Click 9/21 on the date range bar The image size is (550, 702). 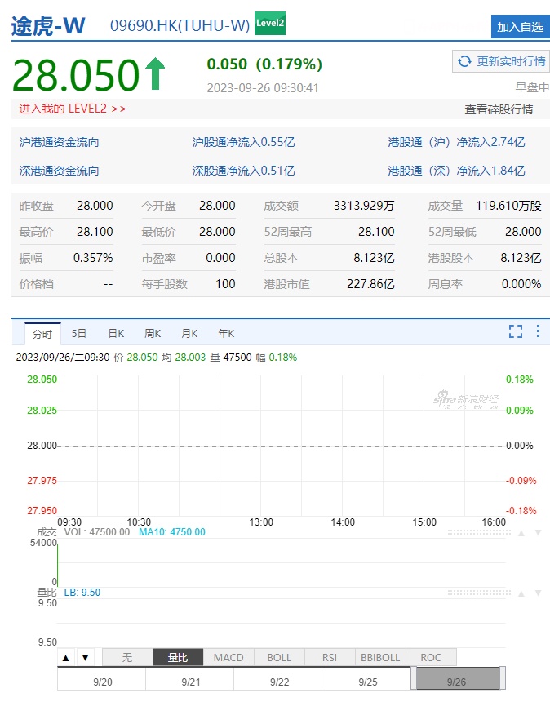pos(191,682)
